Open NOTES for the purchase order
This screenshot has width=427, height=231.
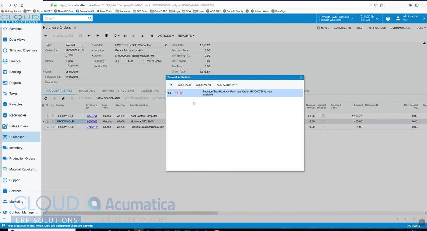point(323,28)
